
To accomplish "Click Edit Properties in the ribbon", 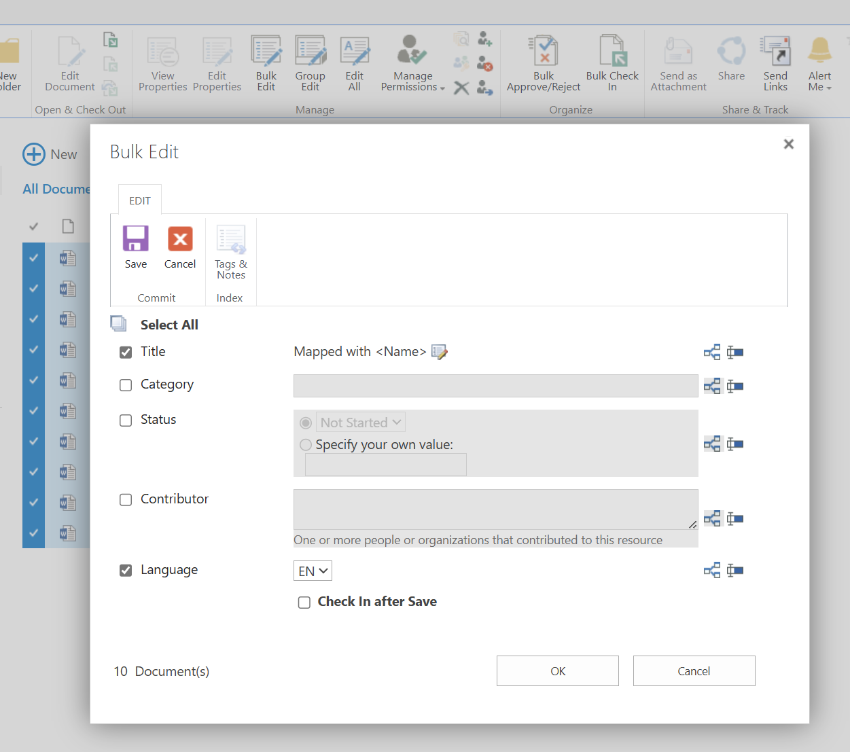I will [x=217, y=63].
